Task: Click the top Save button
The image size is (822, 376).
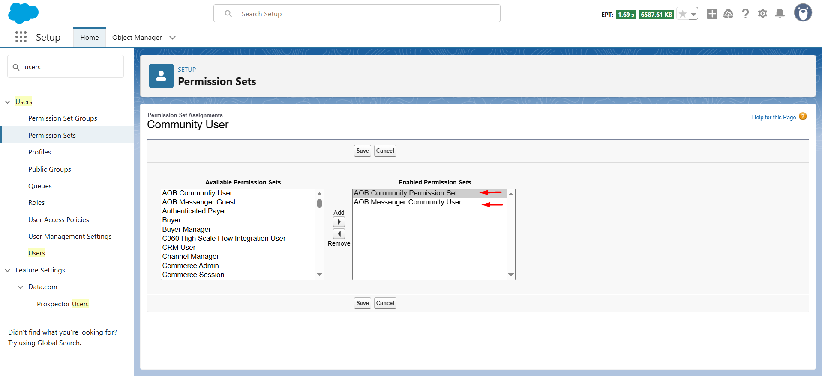Action: click(363, 151)
